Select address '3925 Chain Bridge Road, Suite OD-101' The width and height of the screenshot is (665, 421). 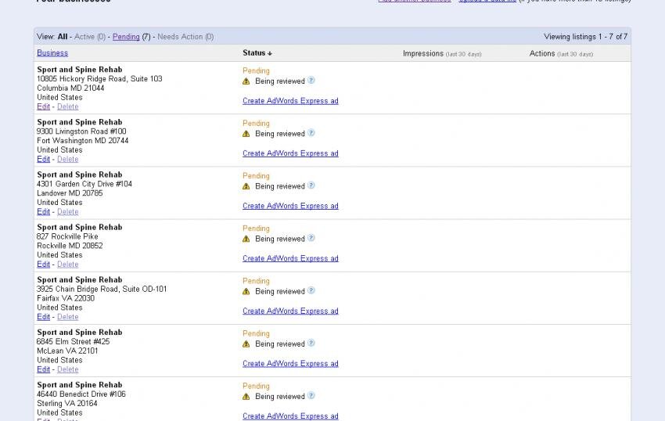point(102,290)
